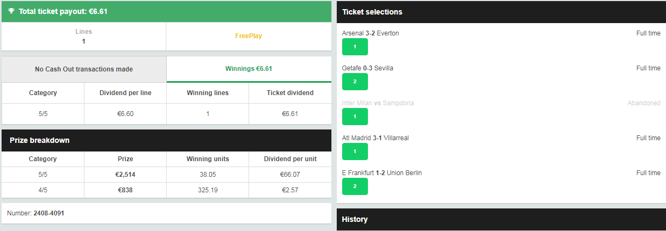Click the Arsenal 3-2 Everton match row
Image resolution: width=666 pixels, height=231 pixels.
(x=370, y=33)
